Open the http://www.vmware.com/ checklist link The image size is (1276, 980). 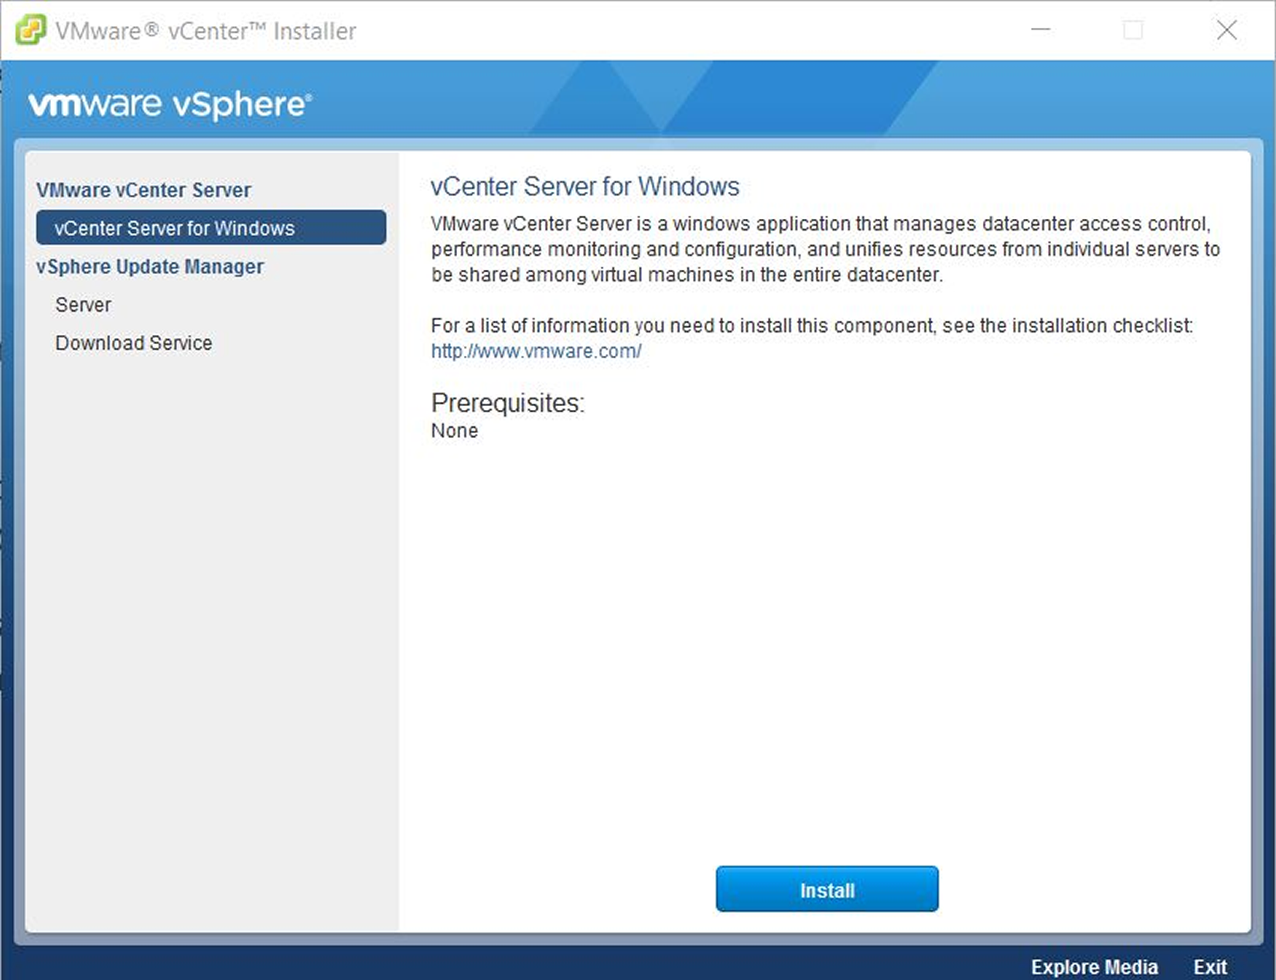pos(536,351)
